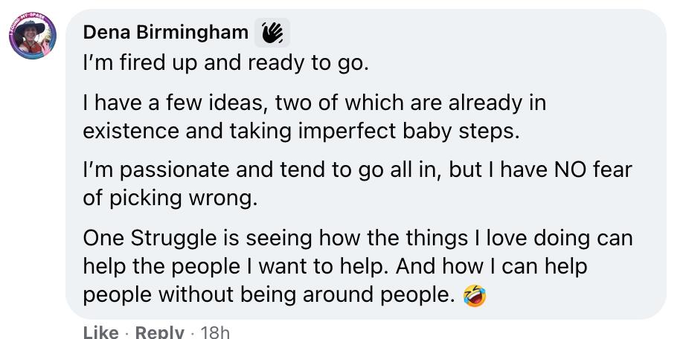The height and width of the screenshot is (339, 686).
Task: Reply to Dena Birmingham's comment
Action: (159, 332)
